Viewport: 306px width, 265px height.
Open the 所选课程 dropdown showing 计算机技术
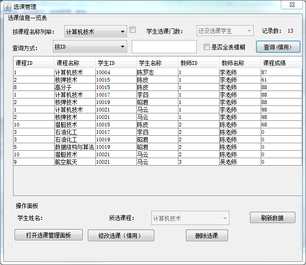click(190, 218)
